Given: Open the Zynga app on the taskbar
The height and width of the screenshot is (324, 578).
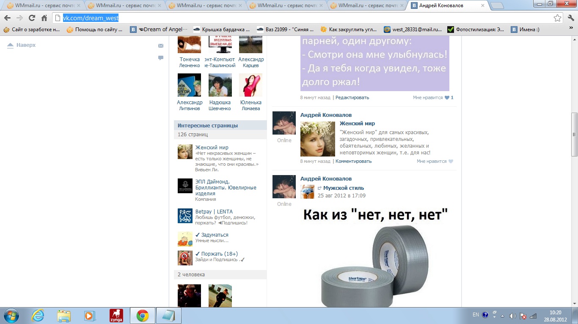Looking at the screenshot, I should click(116, 316).
